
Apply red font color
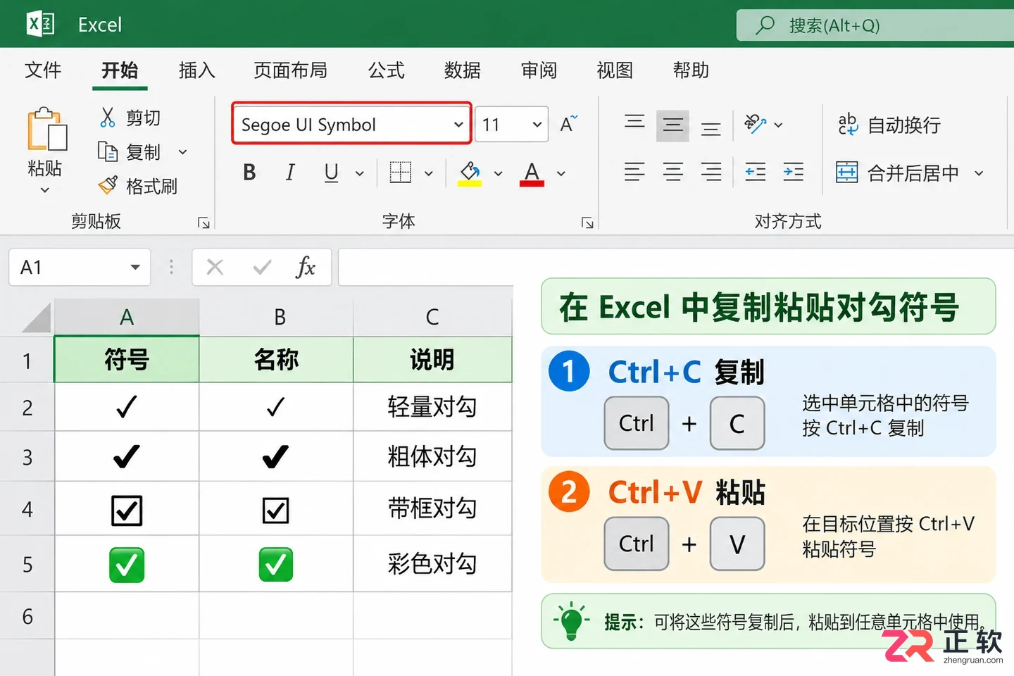click(532, 173)
